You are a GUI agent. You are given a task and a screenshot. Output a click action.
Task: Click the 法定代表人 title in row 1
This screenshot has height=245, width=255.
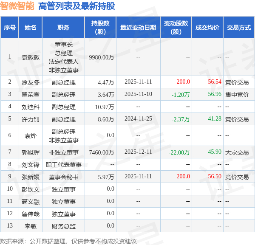(64, 62)
